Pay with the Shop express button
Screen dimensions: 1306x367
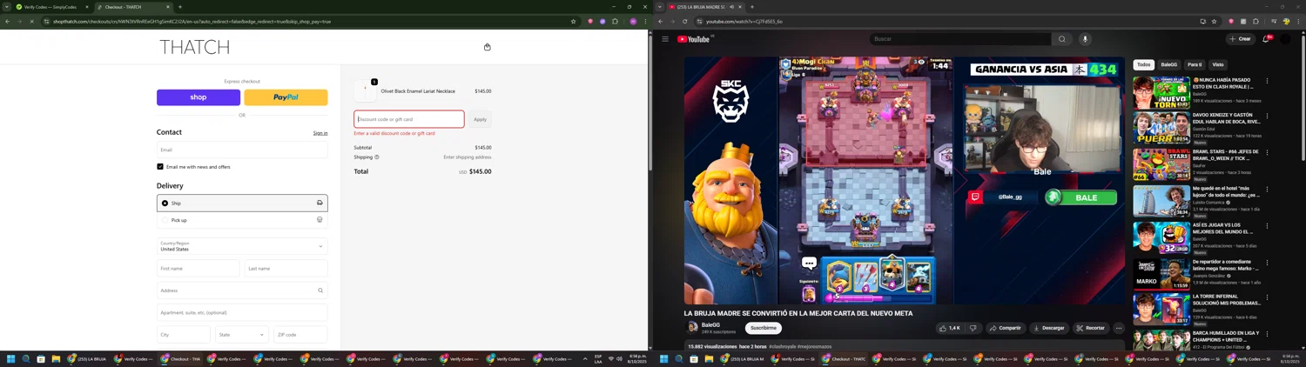tap(199, 97)
